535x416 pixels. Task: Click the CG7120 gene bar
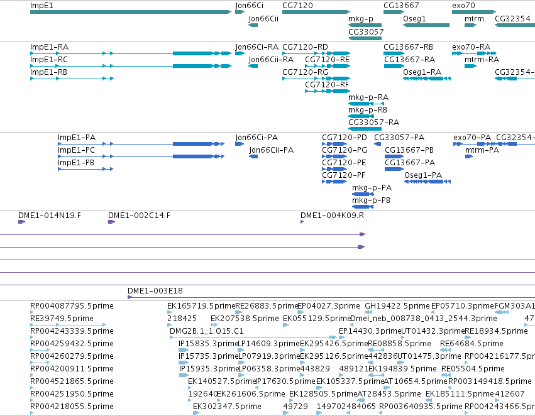(316, 12)
